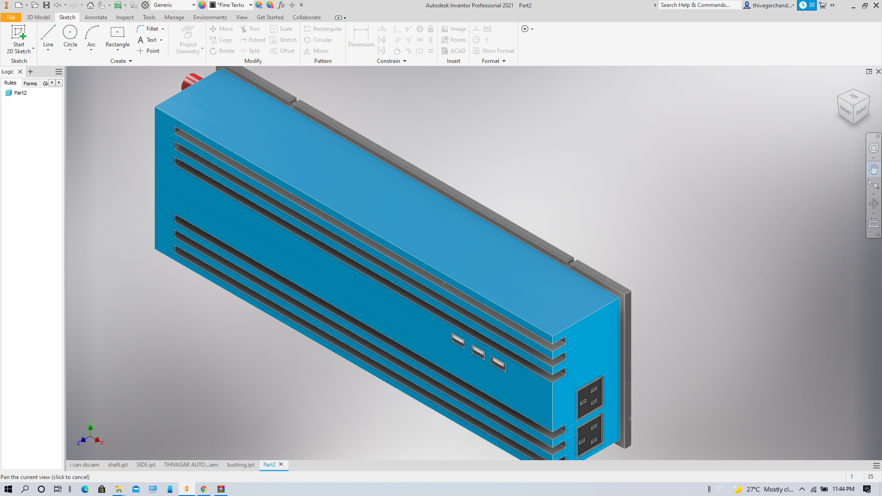Toggle Show Format option
Screen dimensions: 882x496
pyautogui.click(x=494, y=51)
